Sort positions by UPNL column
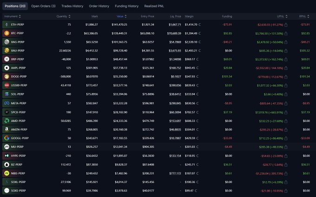This screenshot has width=316, height=197. 282,16
